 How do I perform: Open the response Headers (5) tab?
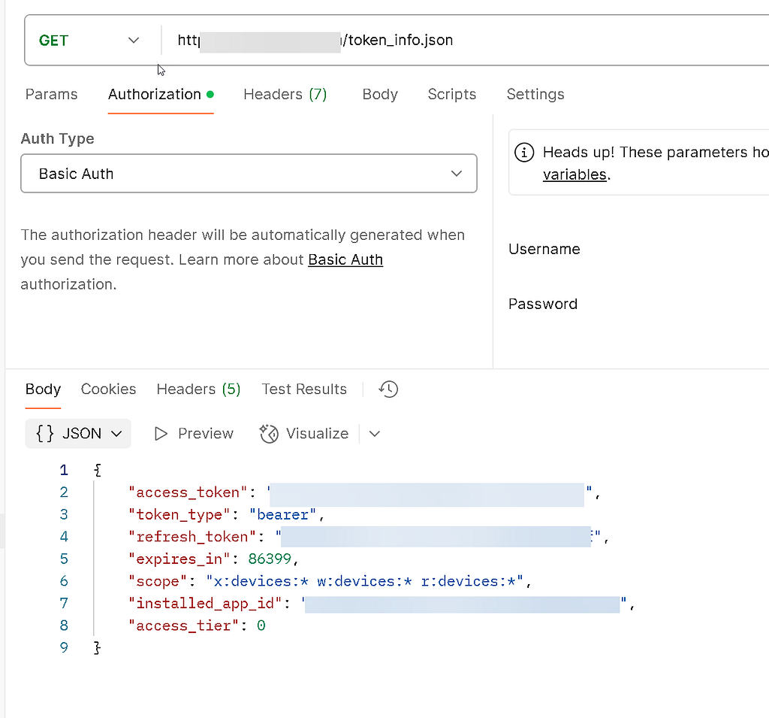[198, 389]
